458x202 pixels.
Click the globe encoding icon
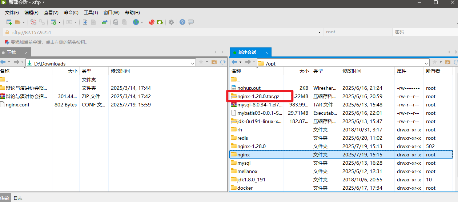point(136,22)
